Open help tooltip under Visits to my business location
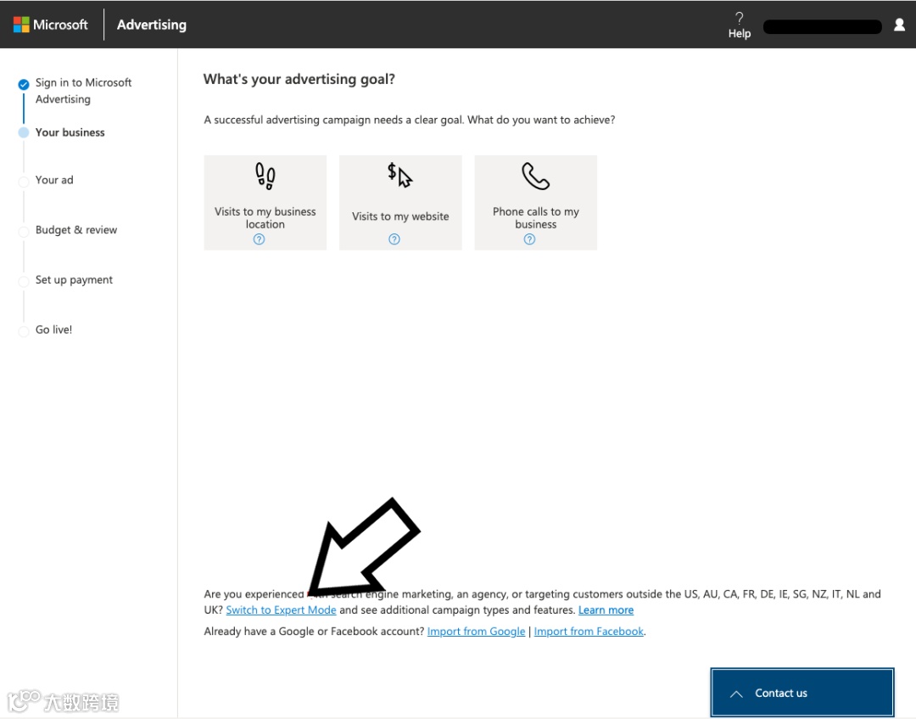916x719 pixels. tap(259, 239)
